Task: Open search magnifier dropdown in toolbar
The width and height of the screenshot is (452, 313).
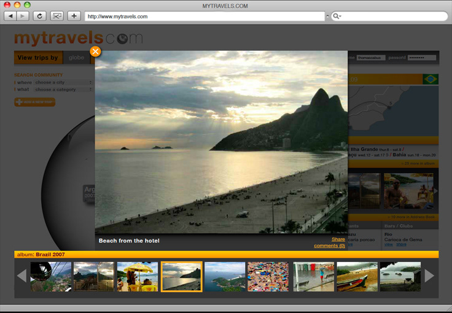Action: point(337,17)
